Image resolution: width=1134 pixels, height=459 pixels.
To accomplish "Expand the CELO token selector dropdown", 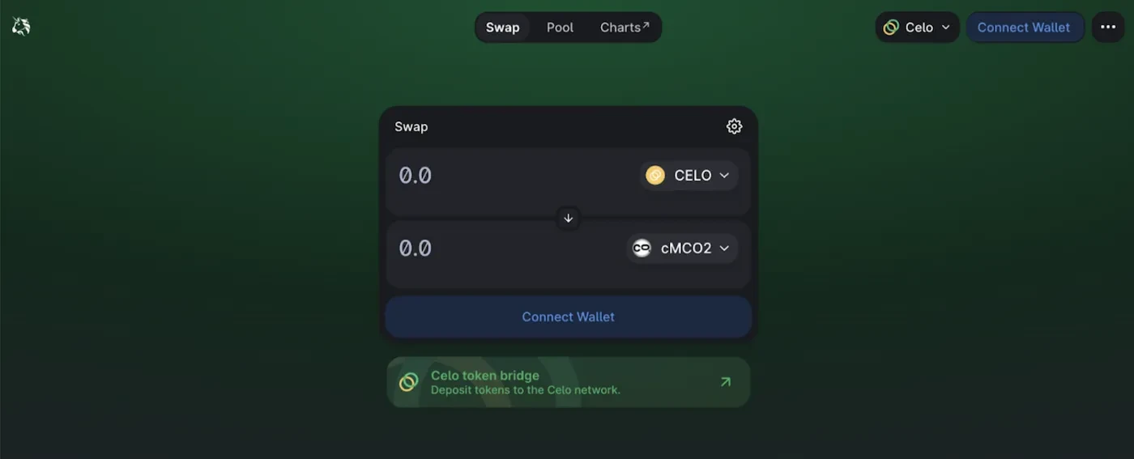I will click(688, 176).
